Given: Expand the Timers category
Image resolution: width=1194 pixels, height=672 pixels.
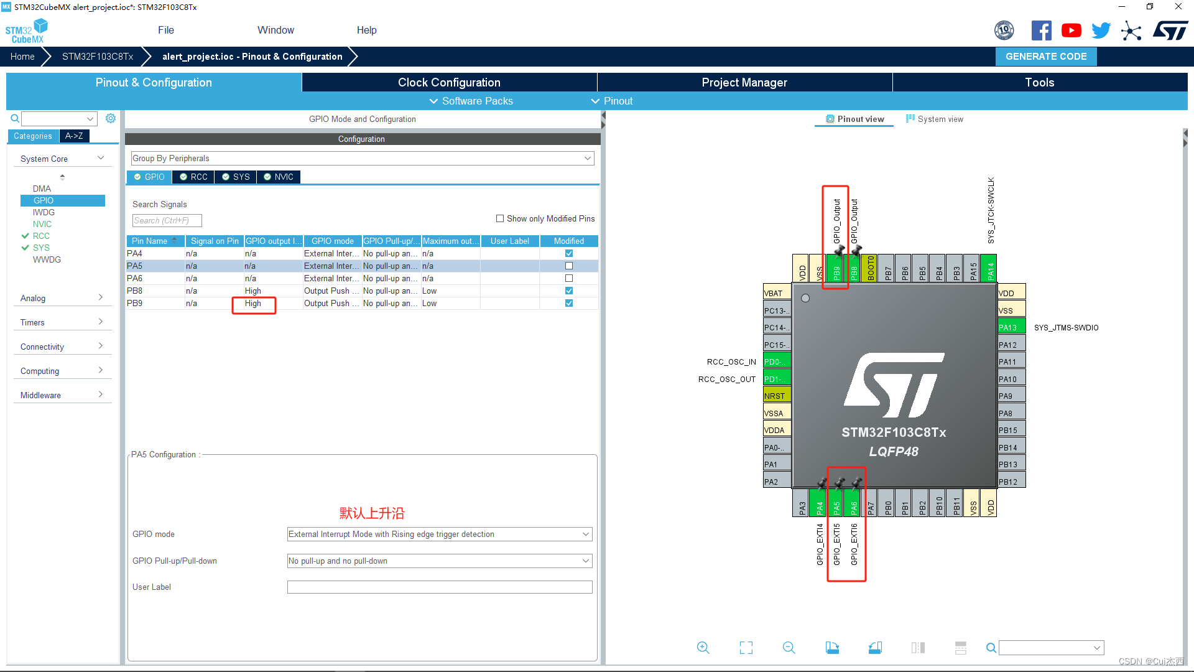Looking at the screenshot, I should (x=62, y=322).
